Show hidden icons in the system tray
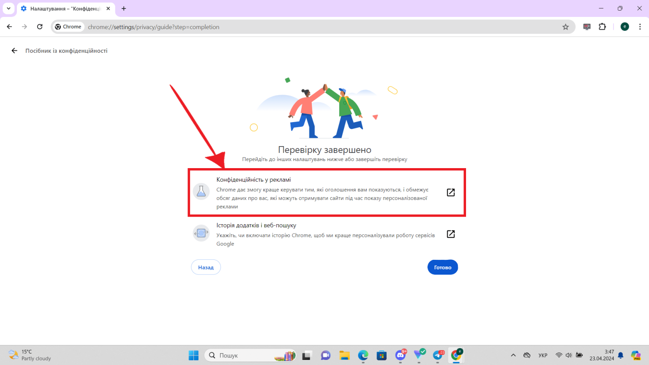Image resolution: width=649 pixels, height=365 pixels. point(513,355)
